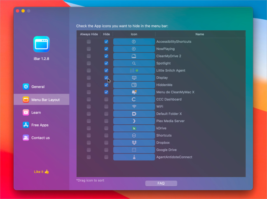The width and height of the screenshot is (267, 199).
Task: Click the iBar 1.2.8 version label
Action: tap(41, 59)
